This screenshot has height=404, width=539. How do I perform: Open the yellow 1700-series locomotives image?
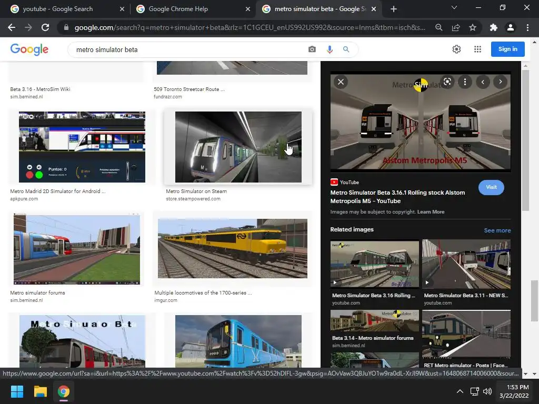[x=232, y=248]
